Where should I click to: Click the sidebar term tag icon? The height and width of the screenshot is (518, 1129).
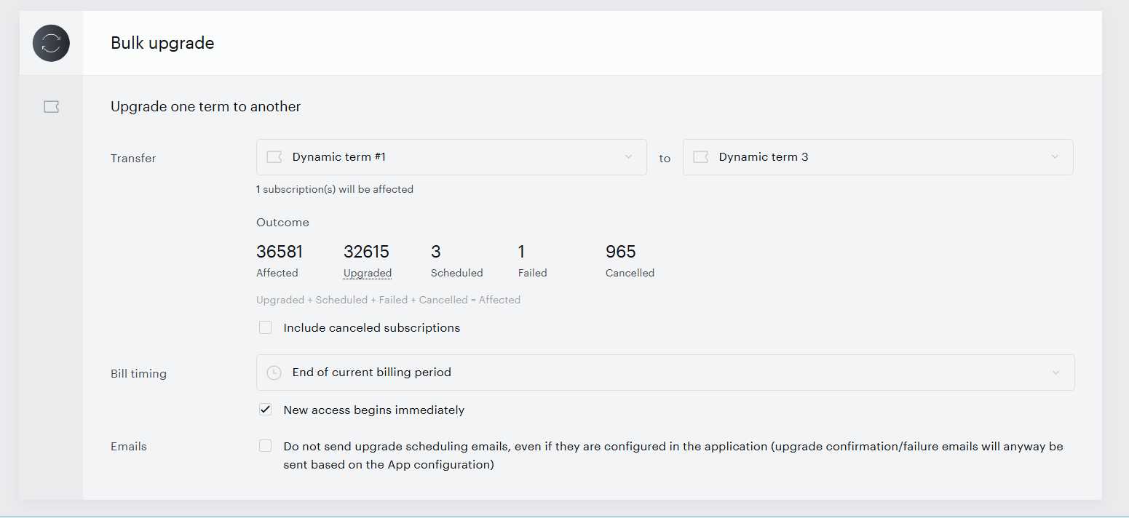pos(51,107)
